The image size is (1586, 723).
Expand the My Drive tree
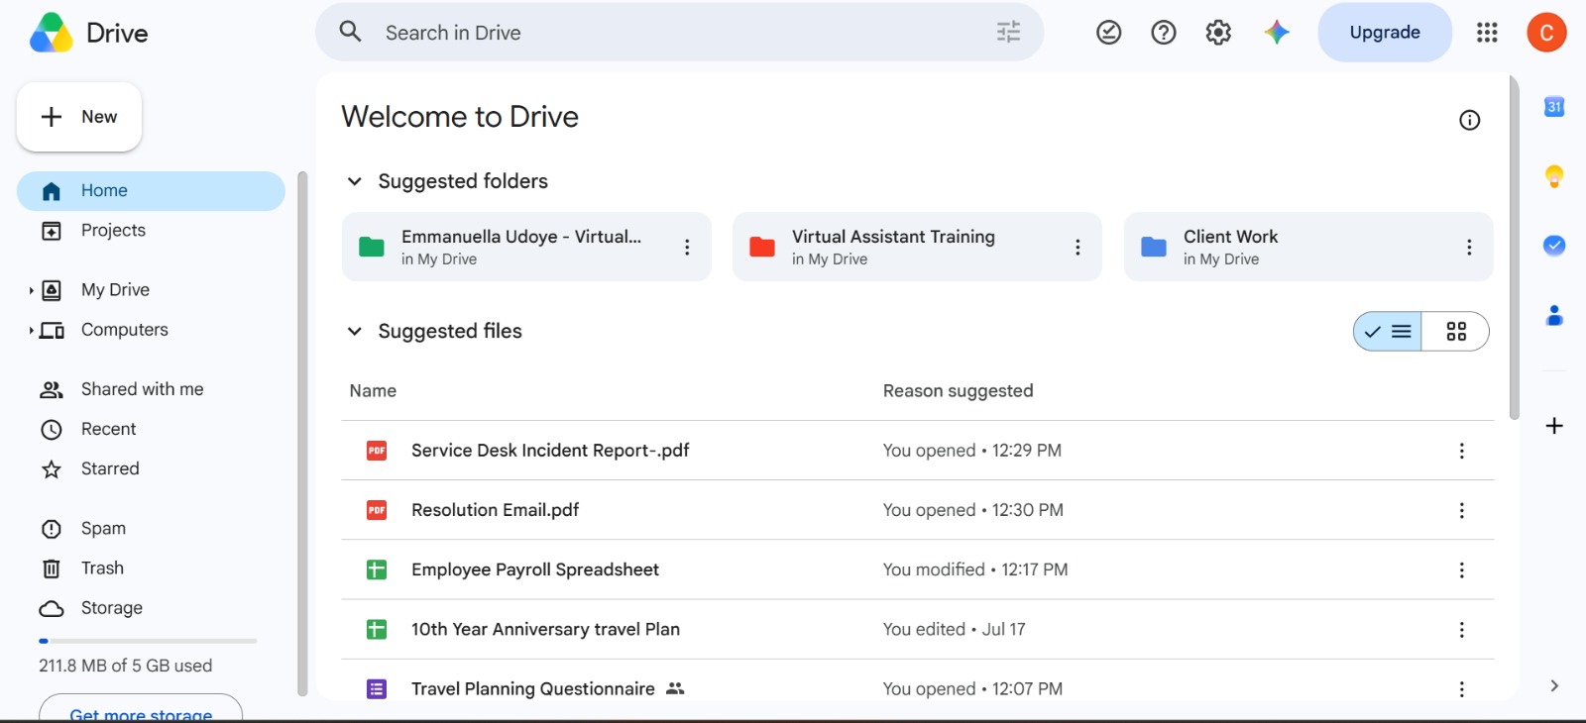tap(31, 290)
